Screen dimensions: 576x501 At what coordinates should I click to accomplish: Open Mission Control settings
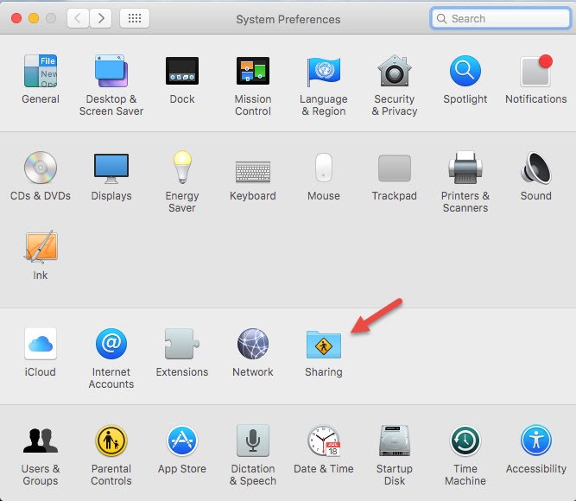point(253,72)
